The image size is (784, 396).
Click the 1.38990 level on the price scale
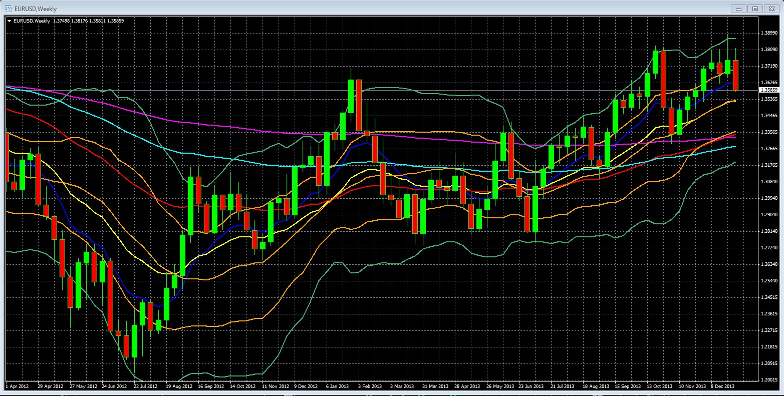pos(769,33)
